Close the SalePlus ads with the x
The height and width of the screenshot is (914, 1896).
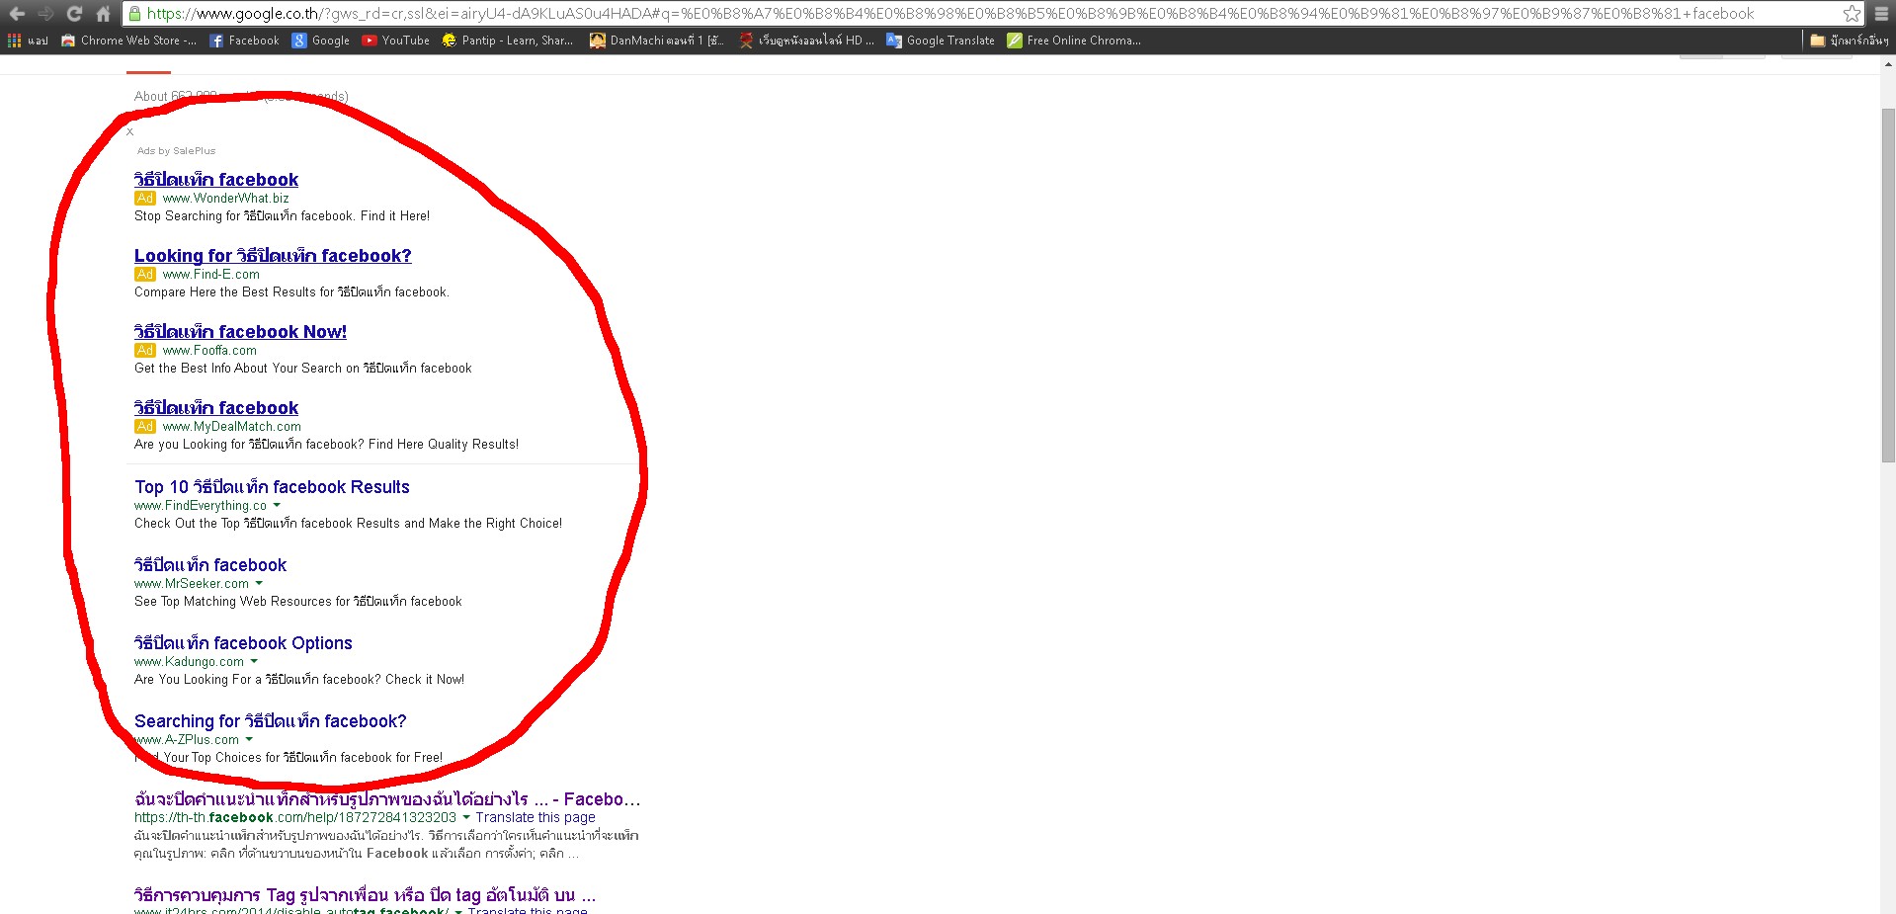click(x=129, y=131)
